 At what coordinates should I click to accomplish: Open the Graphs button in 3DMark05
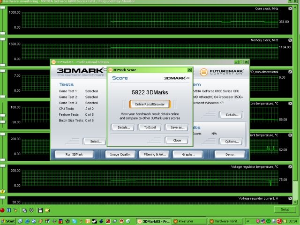pos(188,154)
